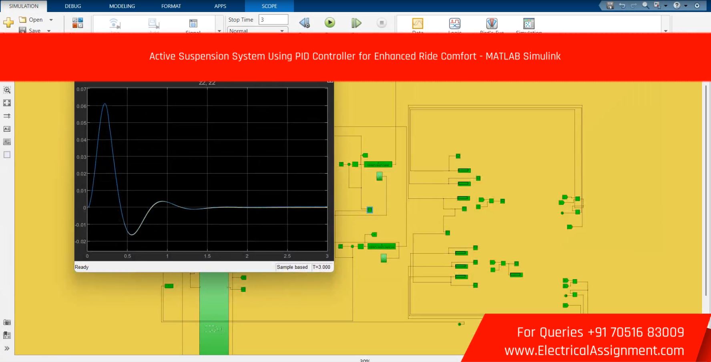Click the Log Signals icon

115,23
